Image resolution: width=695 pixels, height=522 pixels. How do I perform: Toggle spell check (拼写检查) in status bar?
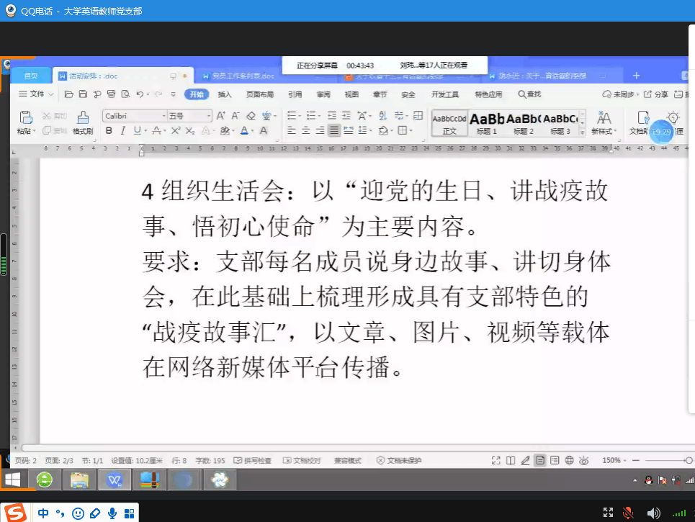coord(252,460)
